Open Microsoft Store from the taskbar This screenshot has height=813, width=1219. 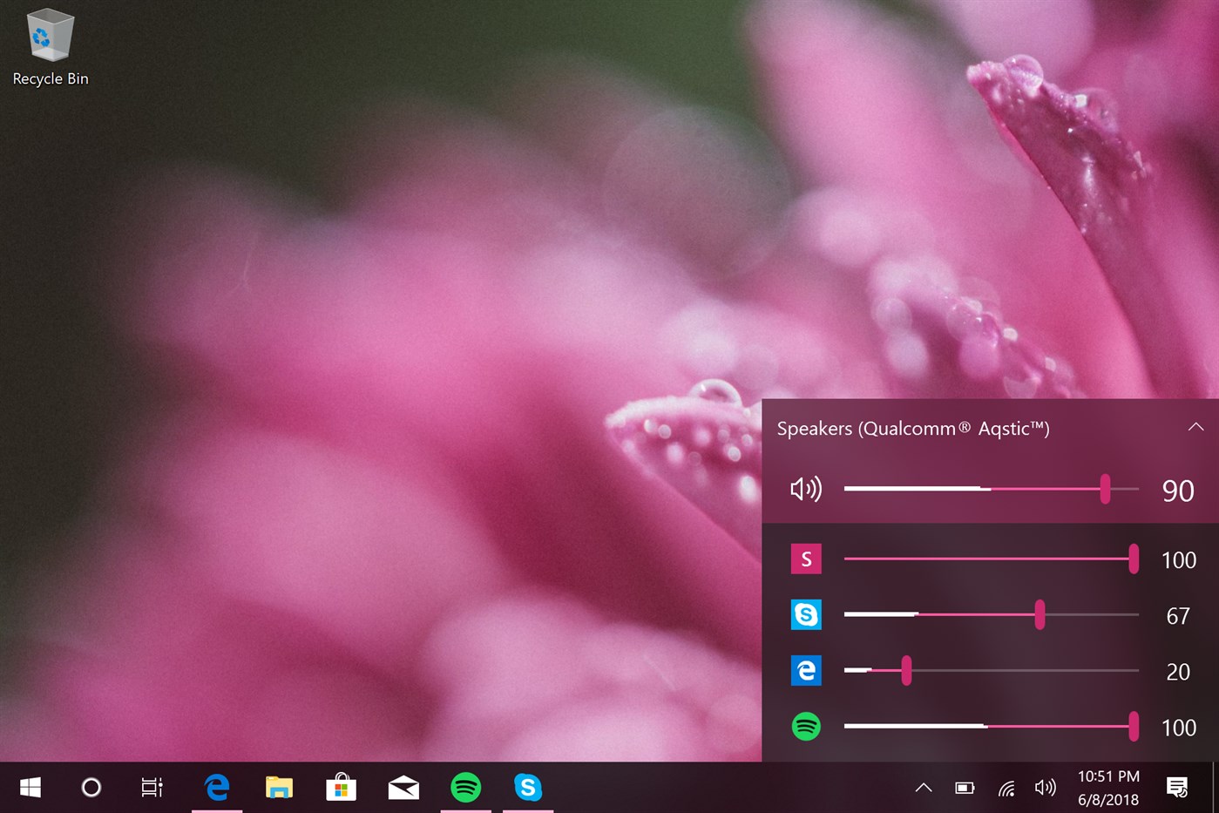tap(341, 788)
